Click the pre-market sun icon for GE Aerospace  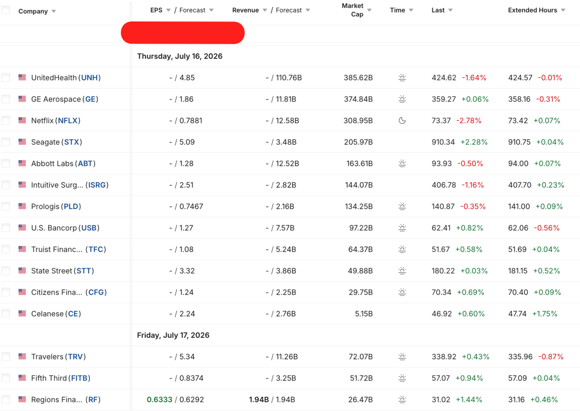click(402, 99)
